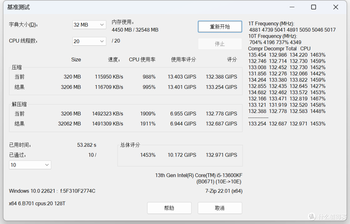Click compression CPU usage 988%
Screen dimensions: 350x224
(x=149, y=77)
